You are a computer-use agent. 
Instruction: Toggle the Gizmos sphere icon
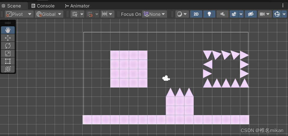click(x=277, y=14)
